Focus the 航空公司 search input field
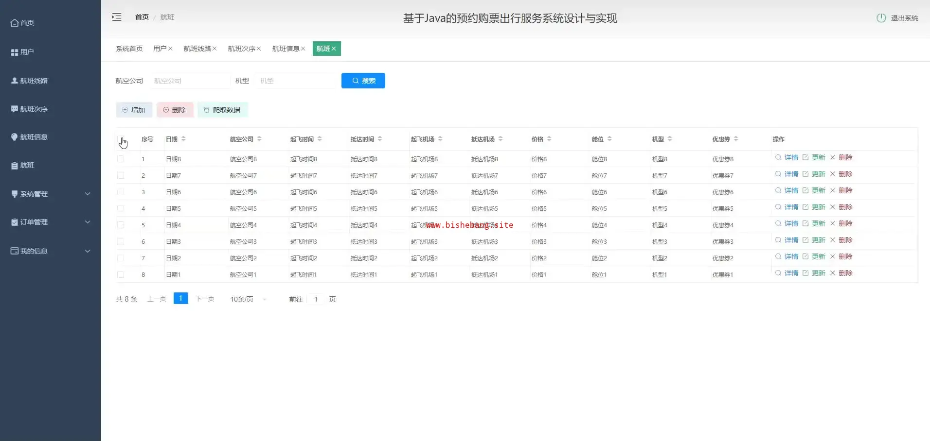 click(x=190, y=81)
